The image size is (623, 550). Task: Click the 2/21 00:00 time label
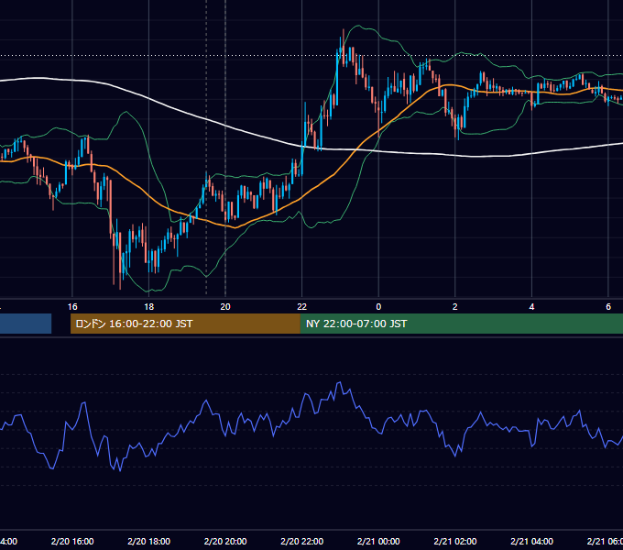pos(378,541)
